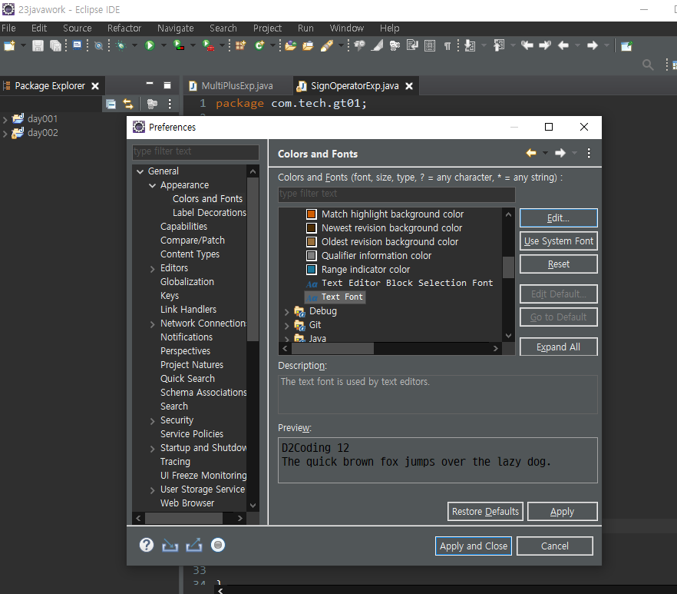Screen dimensions: 677x594
Task: Click the Expand All button
Action: [558, 347]
